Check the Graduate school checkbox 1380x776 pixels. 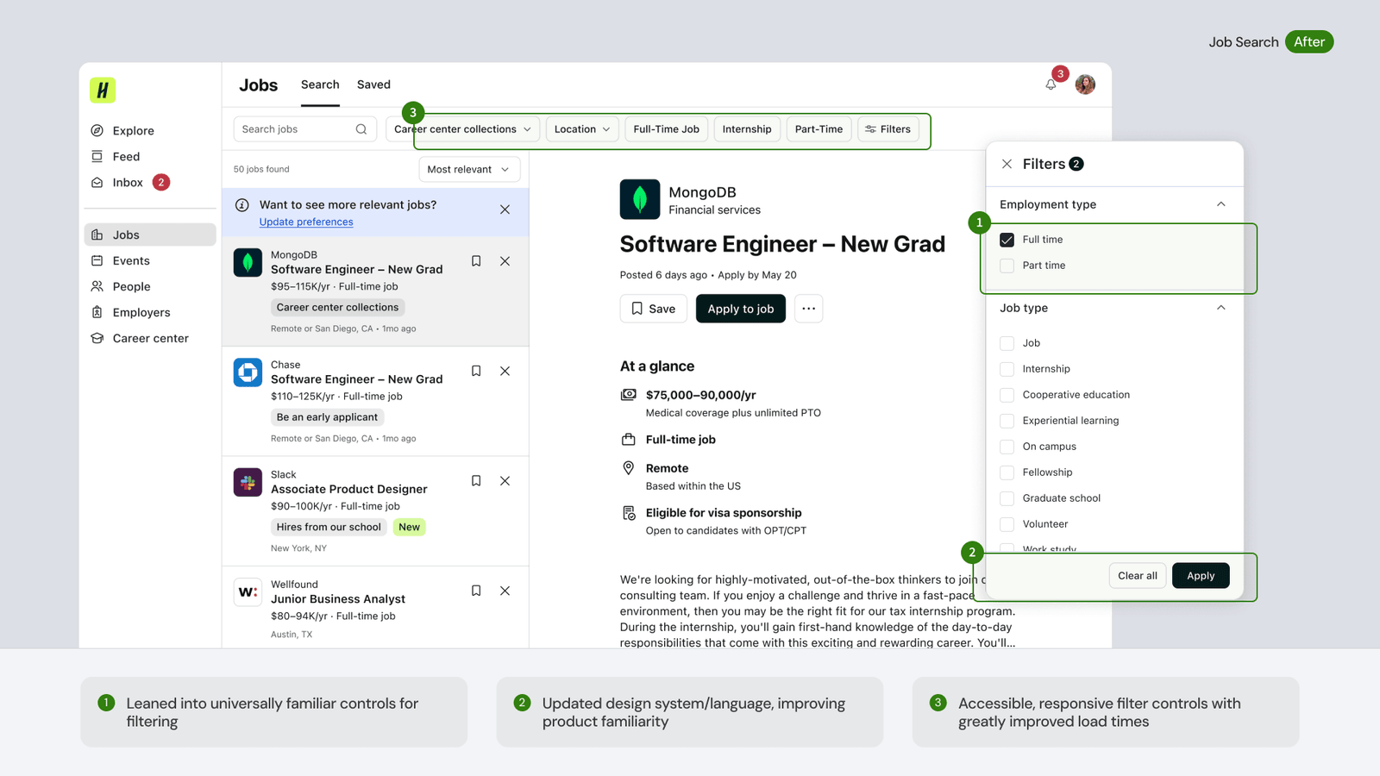1007,498
